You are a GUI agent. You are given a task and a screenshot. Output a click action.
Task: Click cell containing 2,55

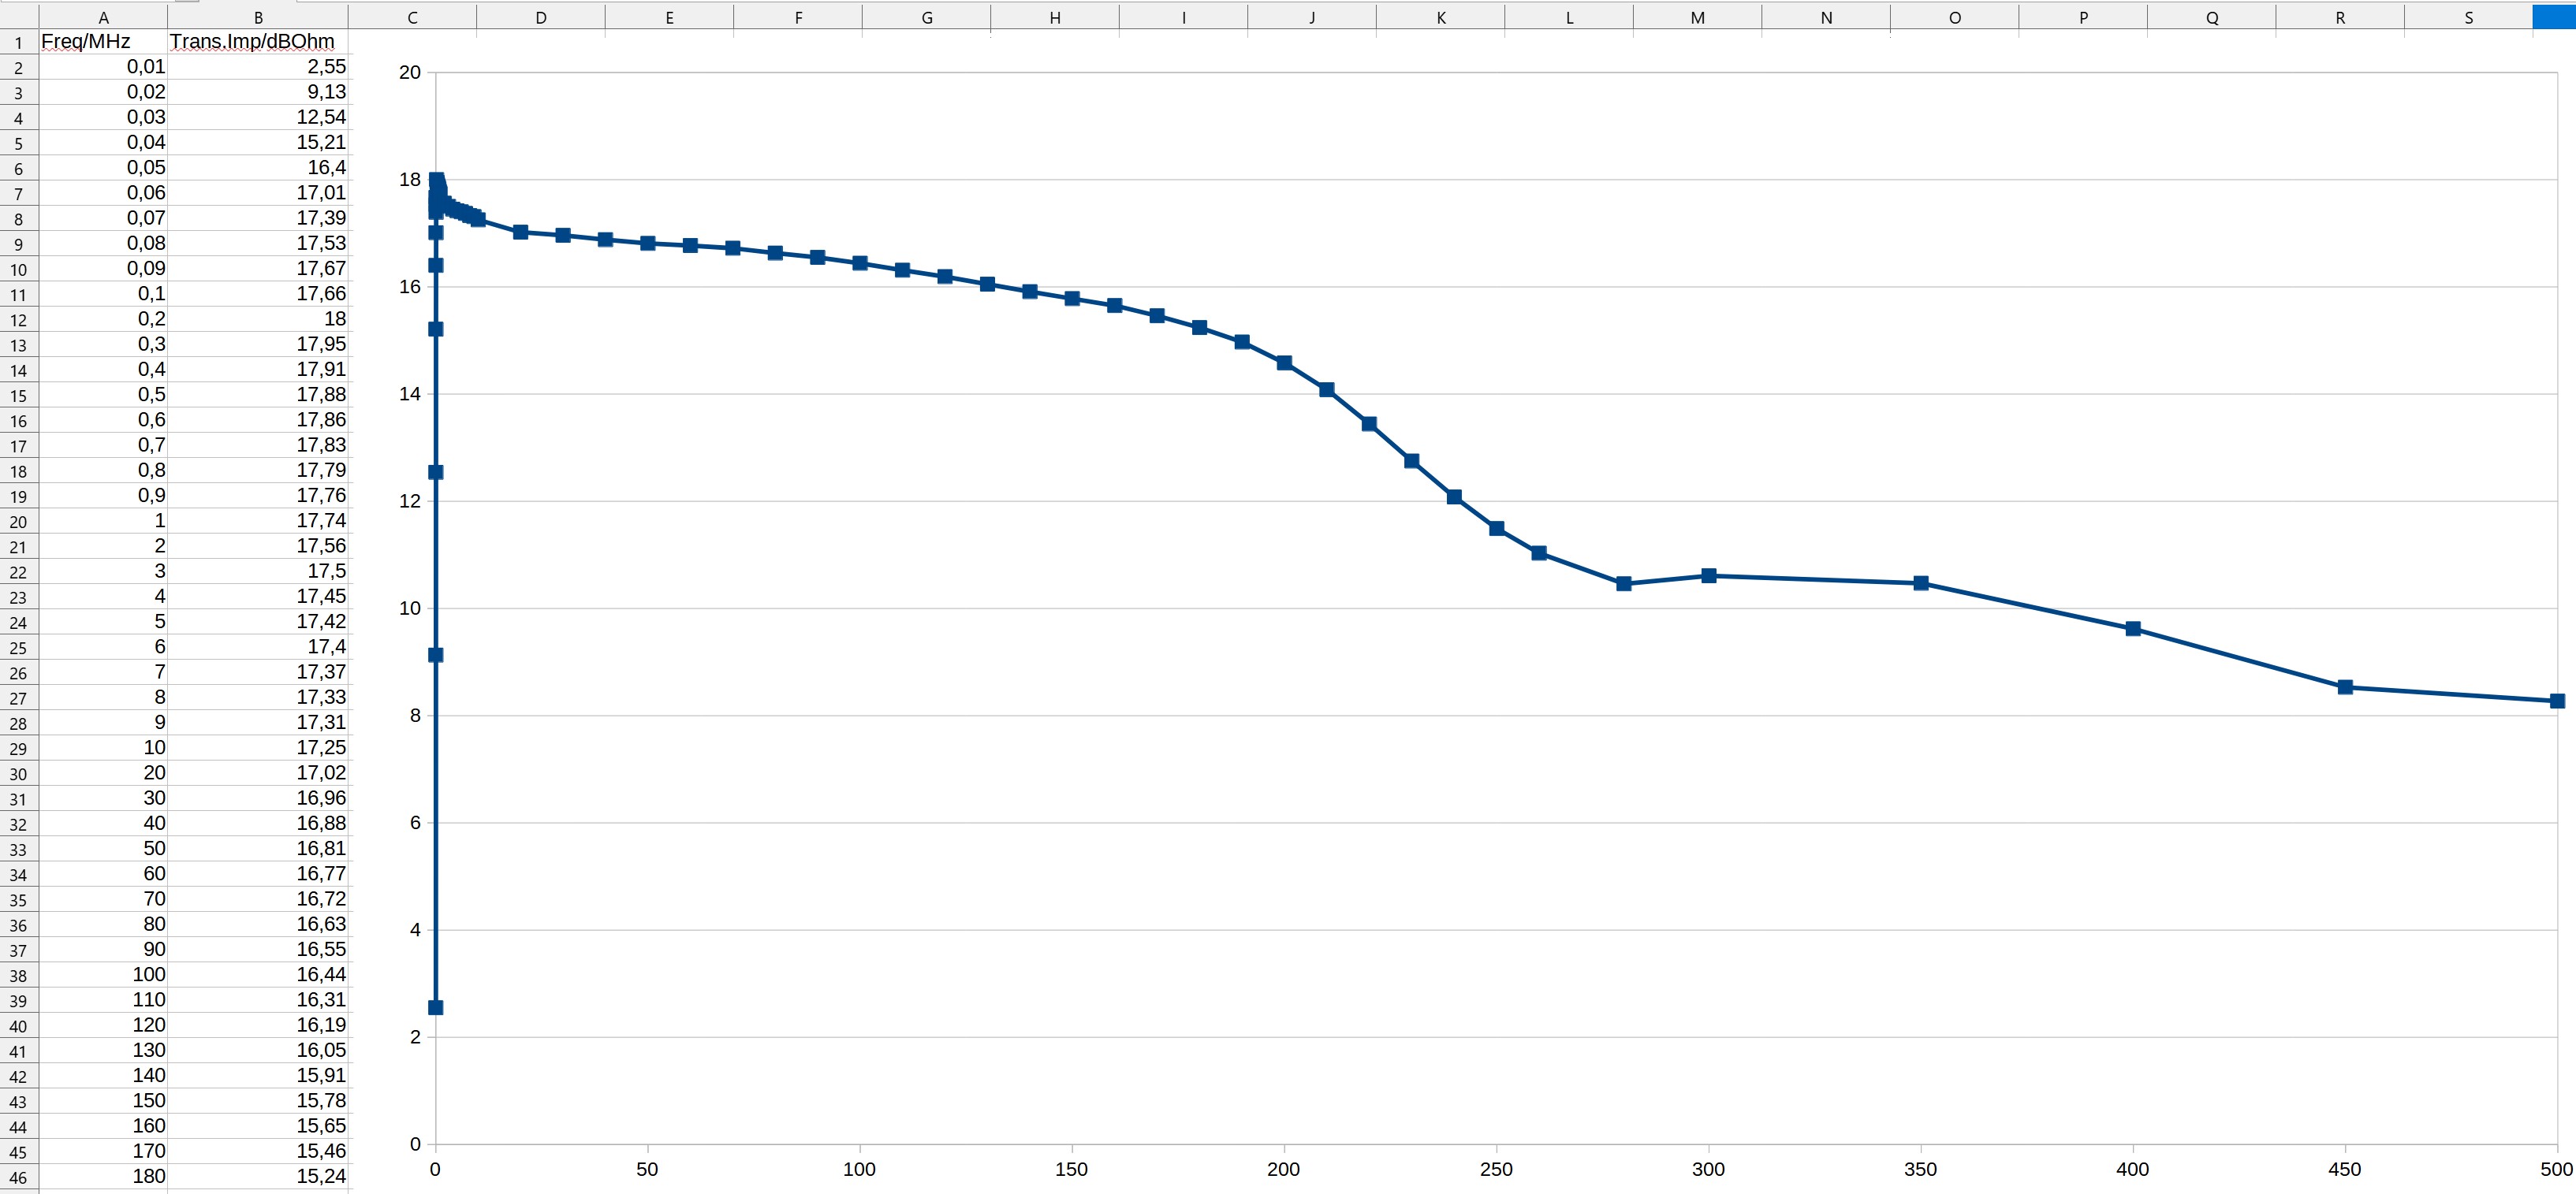(258, 67)
